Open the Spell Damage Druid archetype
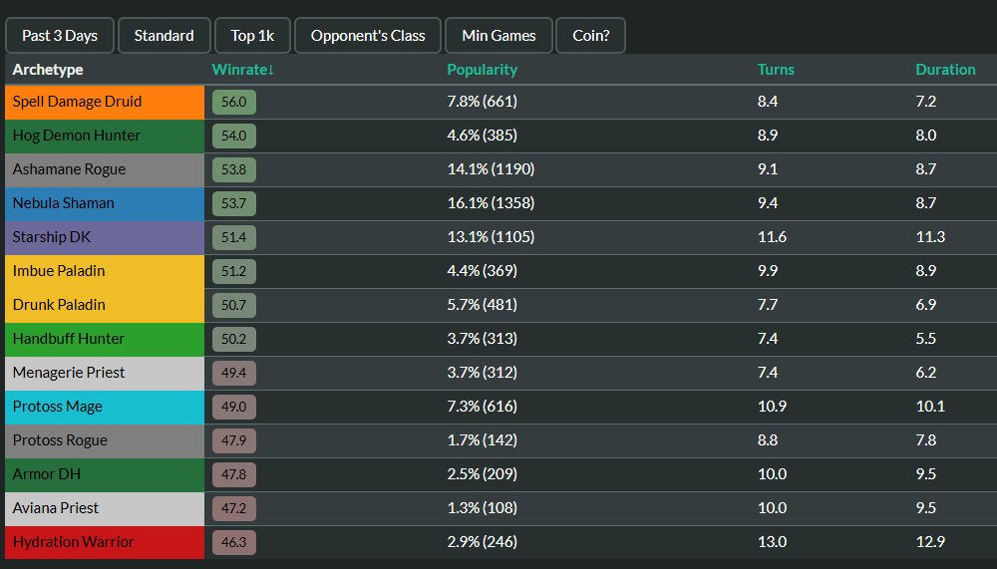This screenshot has width=997, height=569. [x=105, y=102]
